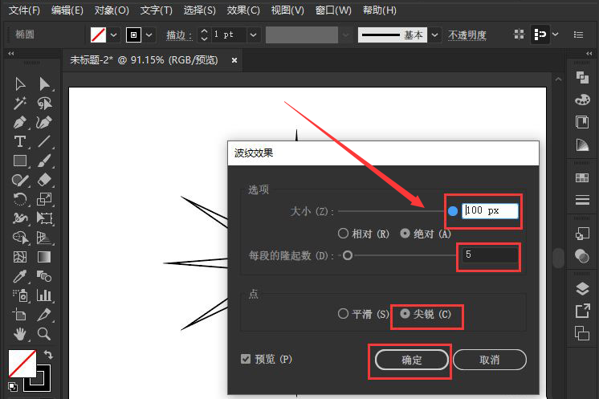Collapse the right panel double arrows

pyautogui.click(x=589, y=54)
